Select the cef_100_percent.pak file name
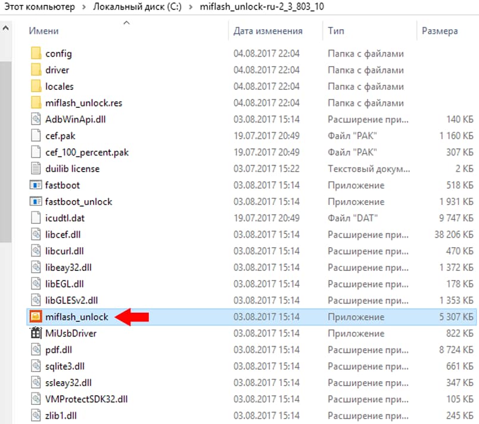The height and width of the screenshot is (424, 479). pos(87,152)
